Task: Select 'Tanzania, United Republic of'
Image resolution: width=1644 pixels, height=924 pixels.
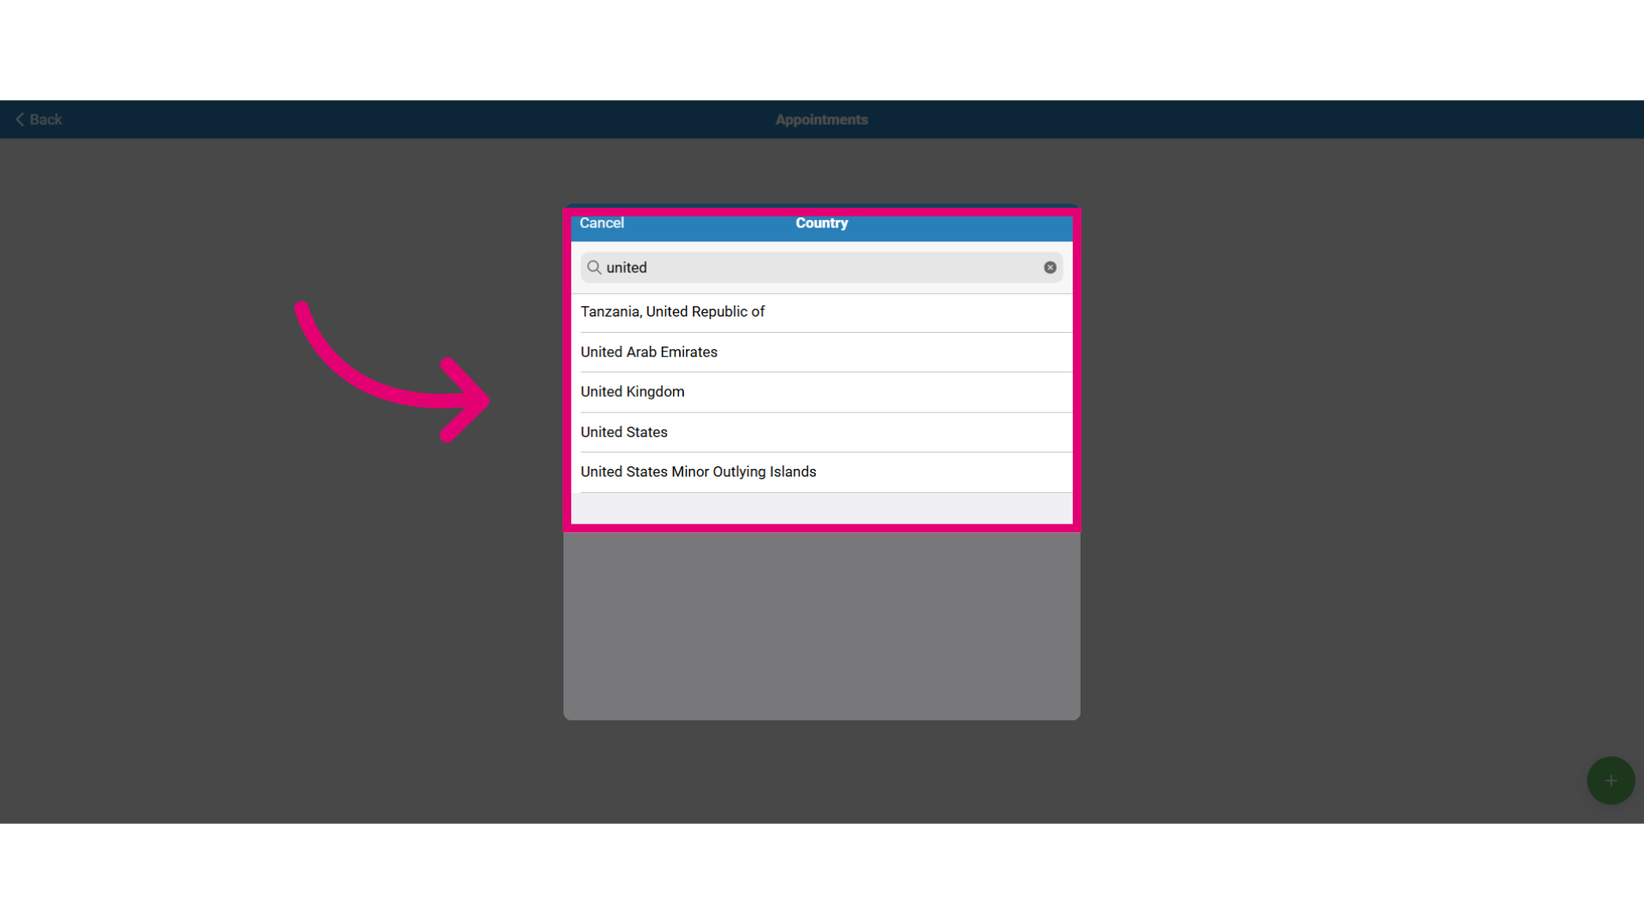Action: [822, 312]
